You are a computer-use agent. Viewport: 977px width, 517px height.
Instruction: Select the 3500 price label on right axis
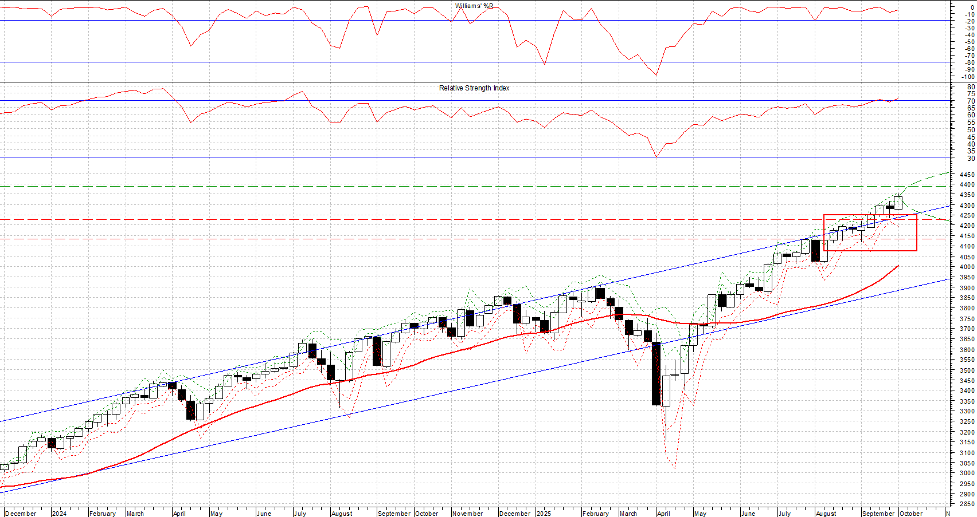pyautogui.click(x=967, y=370)
